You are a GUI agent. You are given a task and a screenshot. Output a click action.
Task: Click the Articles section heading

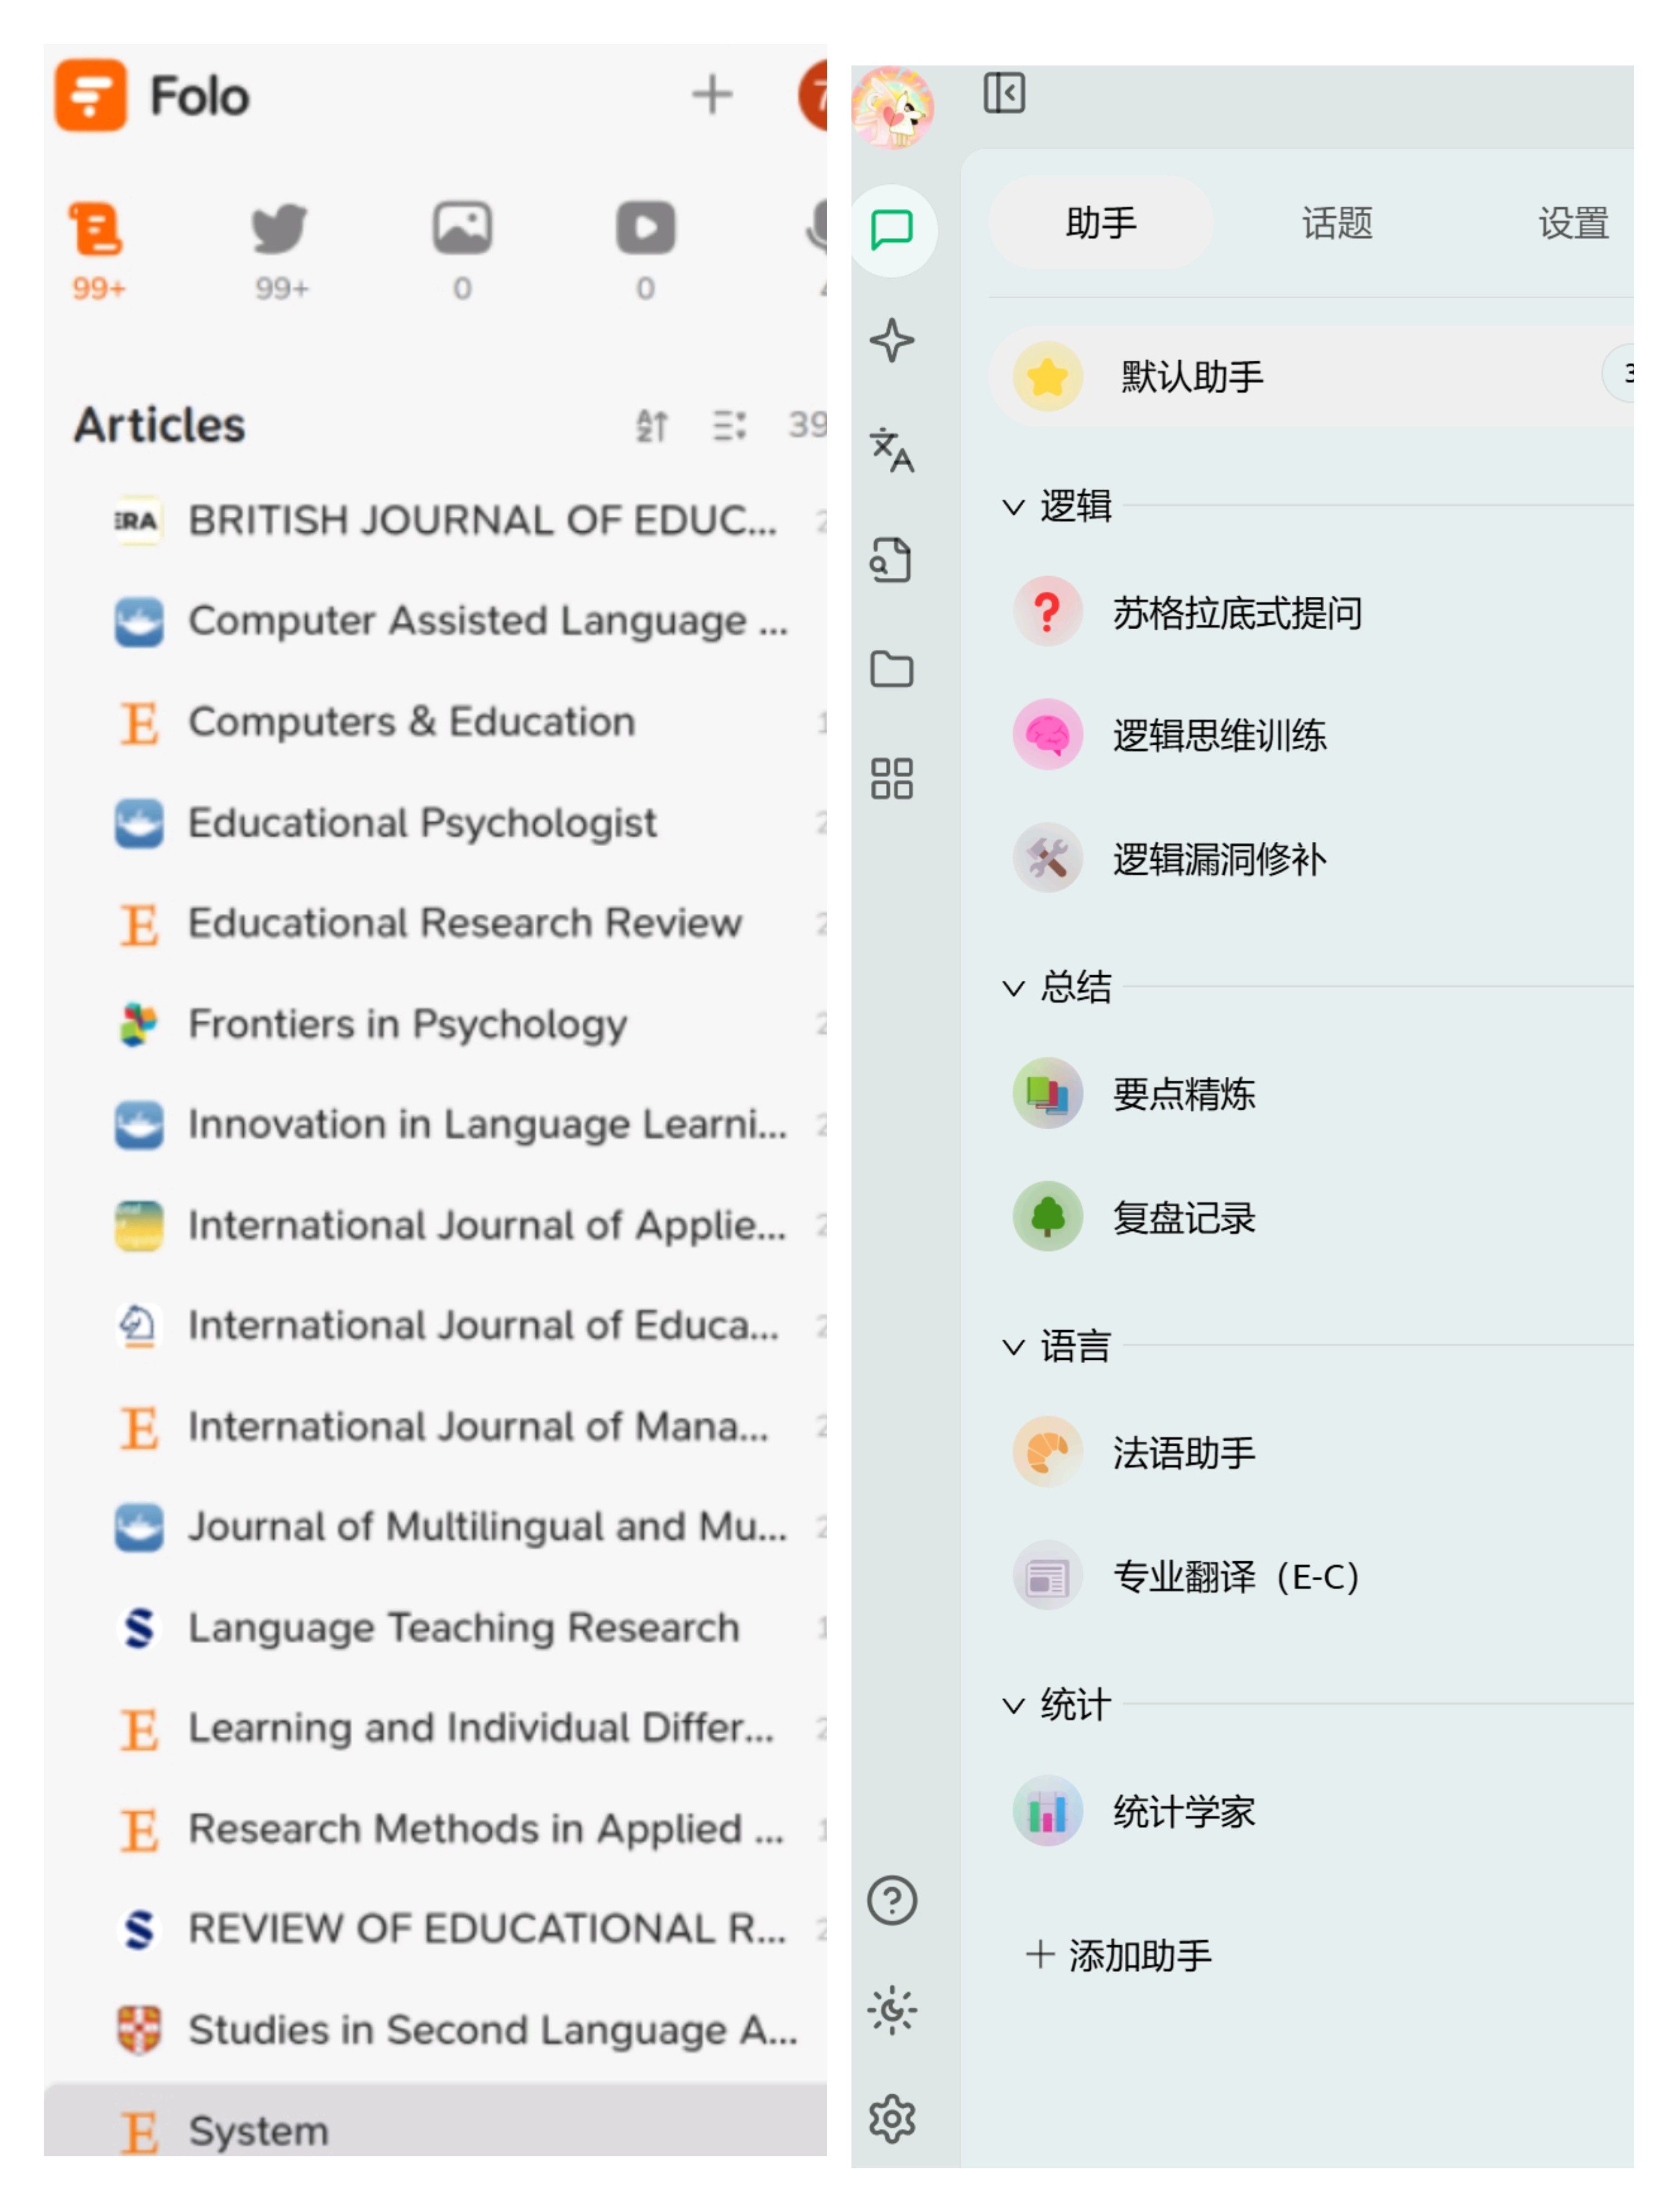(x=159, y=426)
